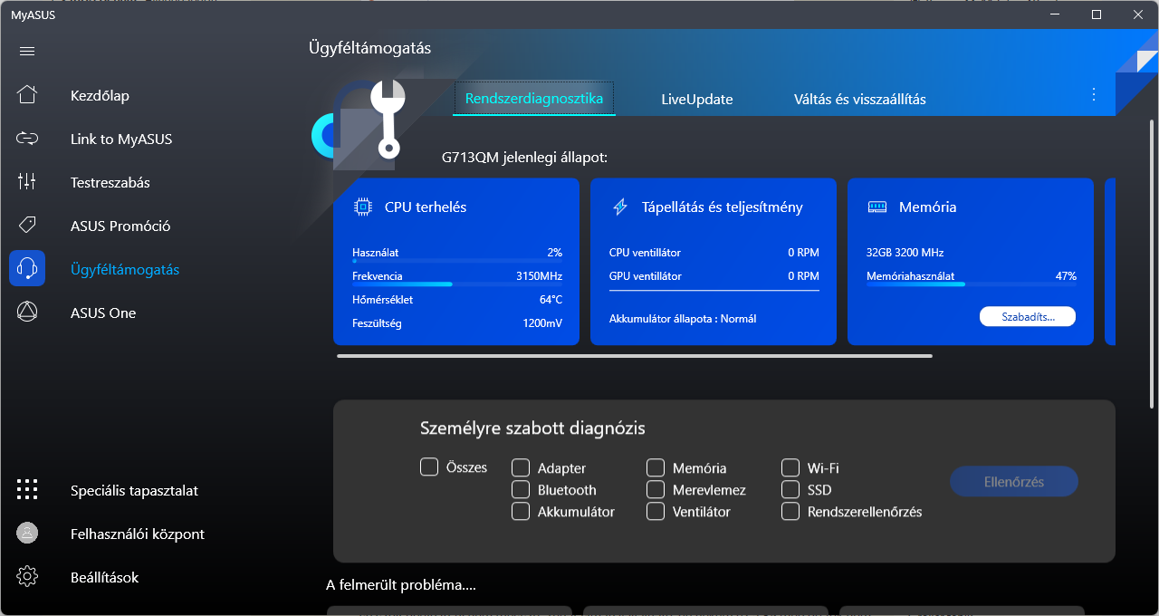Click the Használat progress bar

point(457,260)
